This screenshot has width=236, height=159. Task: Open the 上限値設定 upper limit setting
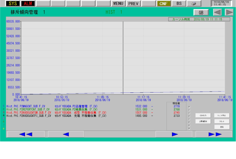pos(203,121)
